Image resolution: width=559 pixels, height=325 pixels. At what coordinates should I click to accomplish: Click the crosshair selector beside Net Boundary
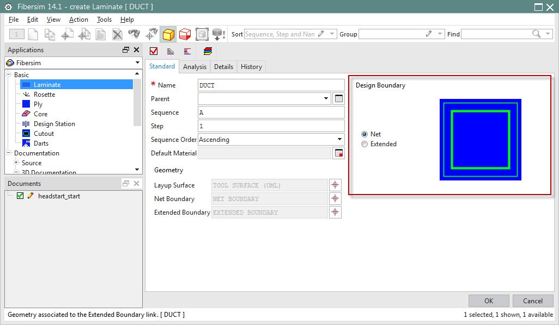tap(336, 198)
